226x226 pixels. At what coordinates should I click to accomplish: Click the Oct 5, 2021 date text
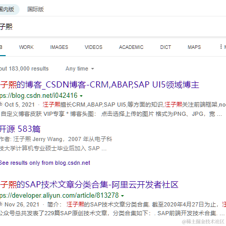point(20,105)
